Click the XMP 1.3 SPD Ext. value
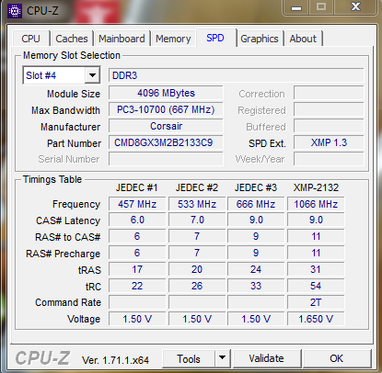Image resolution: width=382 pixels, height=373 pixels. [x=329, y=142]
